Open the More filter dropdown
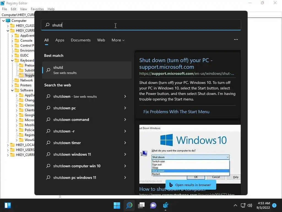This screenshot has width=282, height=212. 118,40
